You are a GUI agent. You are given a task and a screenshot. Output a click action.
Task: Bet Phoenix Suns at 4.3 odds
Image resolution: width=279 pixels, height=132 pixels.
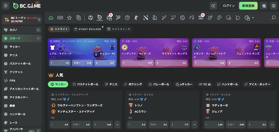click(x=243, y=63)
